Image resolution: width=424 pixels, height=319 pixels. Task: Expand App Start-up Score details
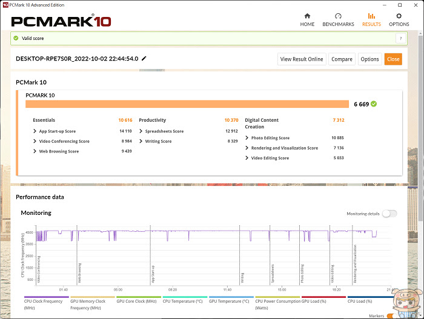(x=35, y=131)
